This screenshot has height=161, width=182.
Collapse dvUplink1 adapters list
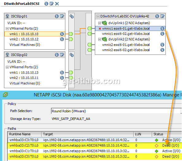coord(99,23)
